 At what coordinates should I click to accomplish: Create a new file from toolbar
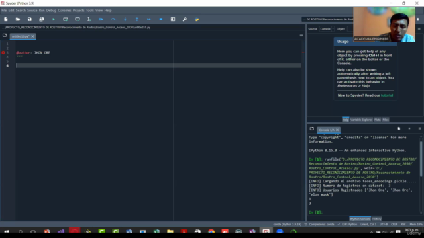6,19
